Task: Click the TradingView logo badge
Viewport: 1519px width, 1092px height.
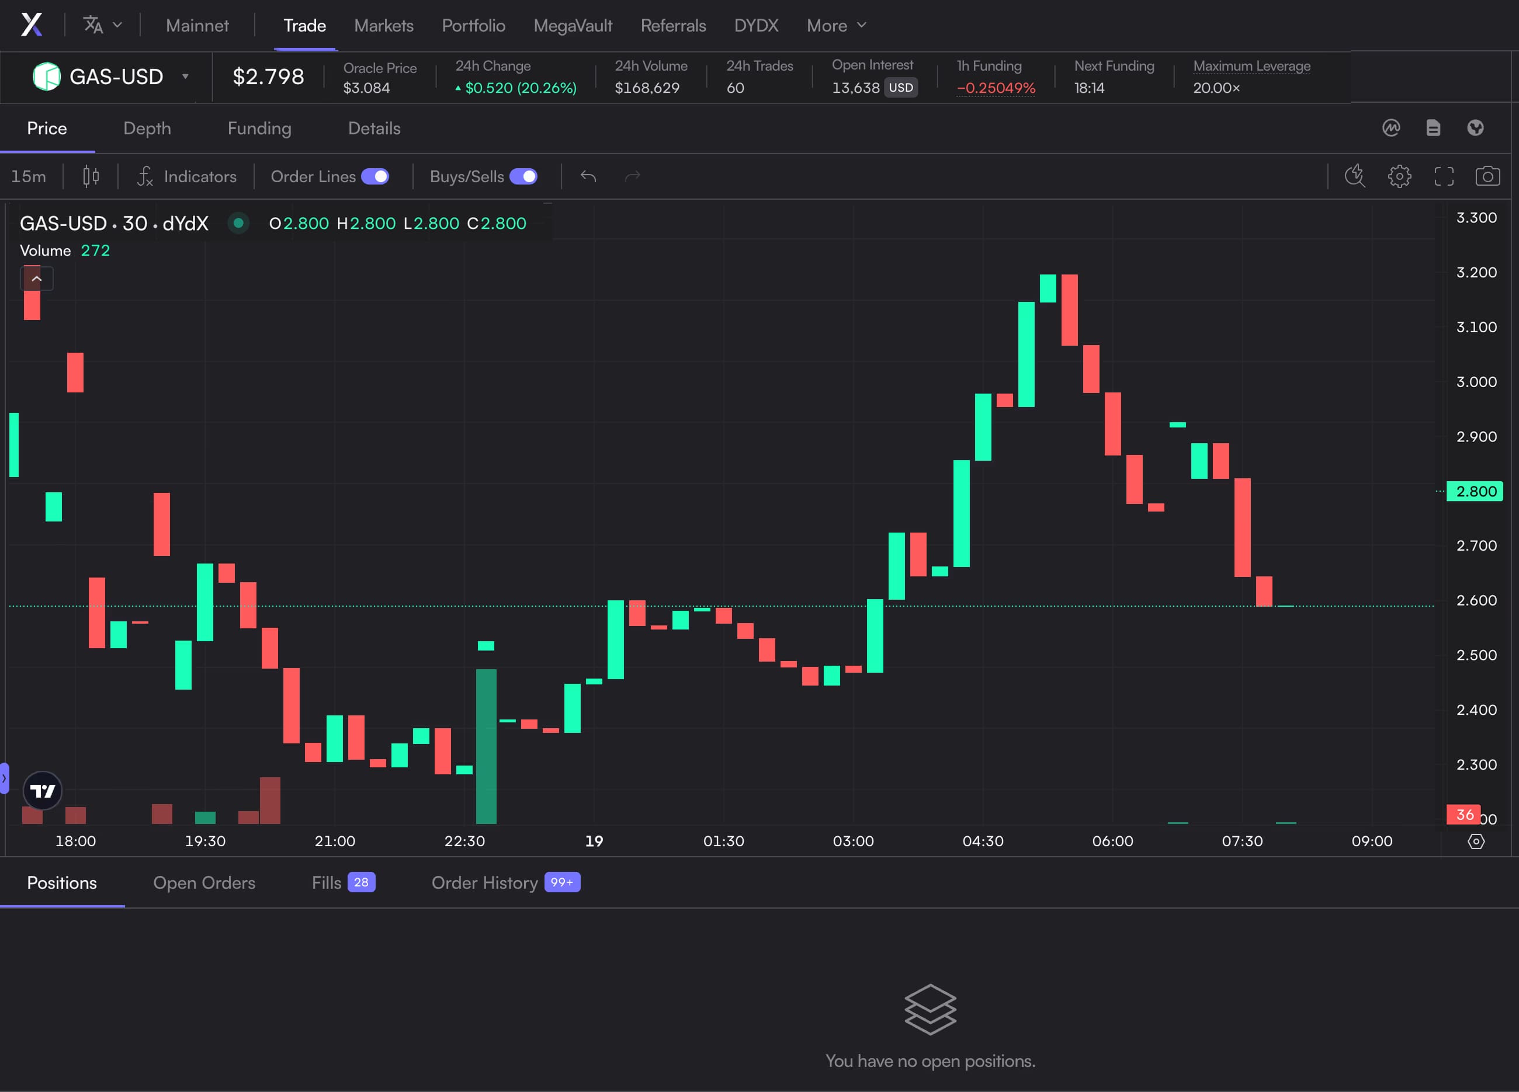Action: coord(43,791)
